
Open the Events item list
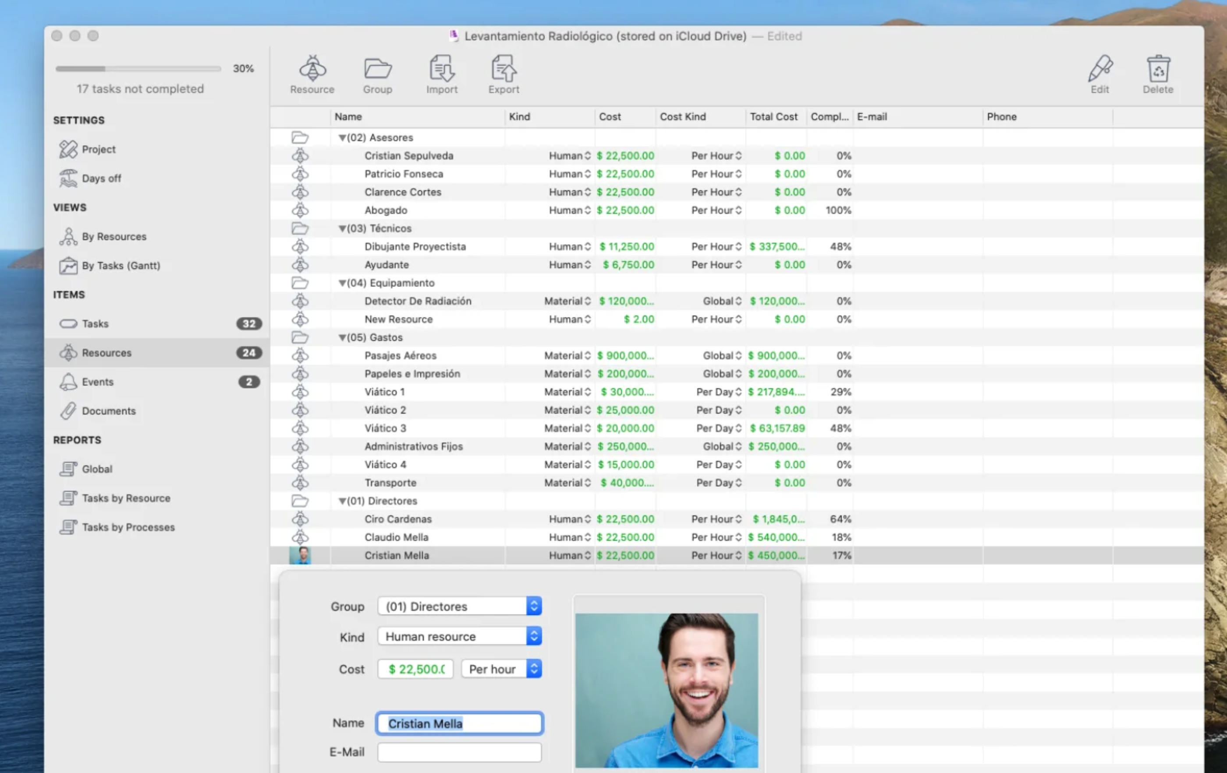pyautogui.click(x=156, y=382)
